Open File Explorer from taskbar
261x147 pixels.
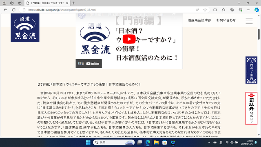[x=156, y=143]
